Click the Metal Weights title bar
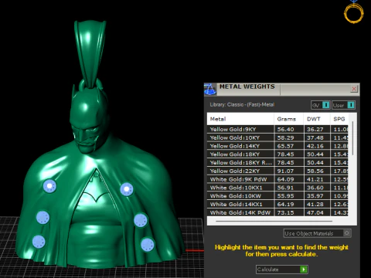Viewport: 371px width, 278px height. pyautogui.click(x=282, y=90)
